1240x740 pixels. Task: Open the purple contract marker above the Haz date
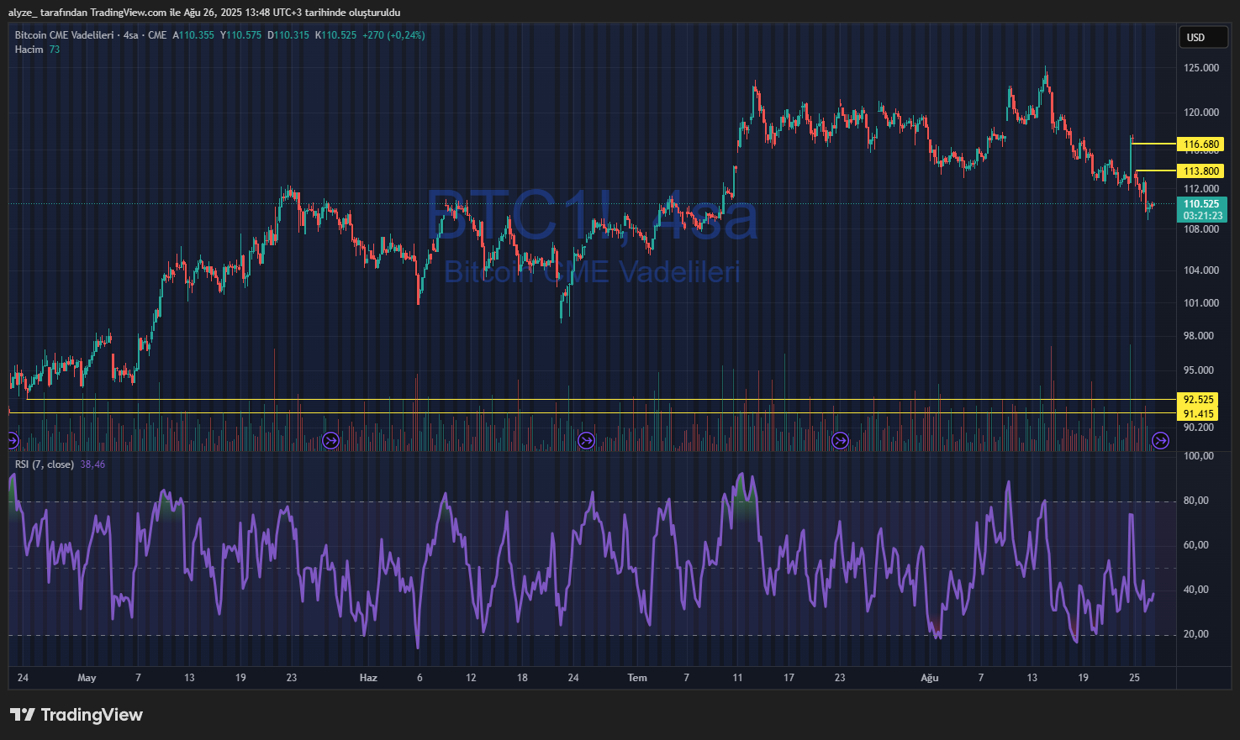(x=330, y=440)
